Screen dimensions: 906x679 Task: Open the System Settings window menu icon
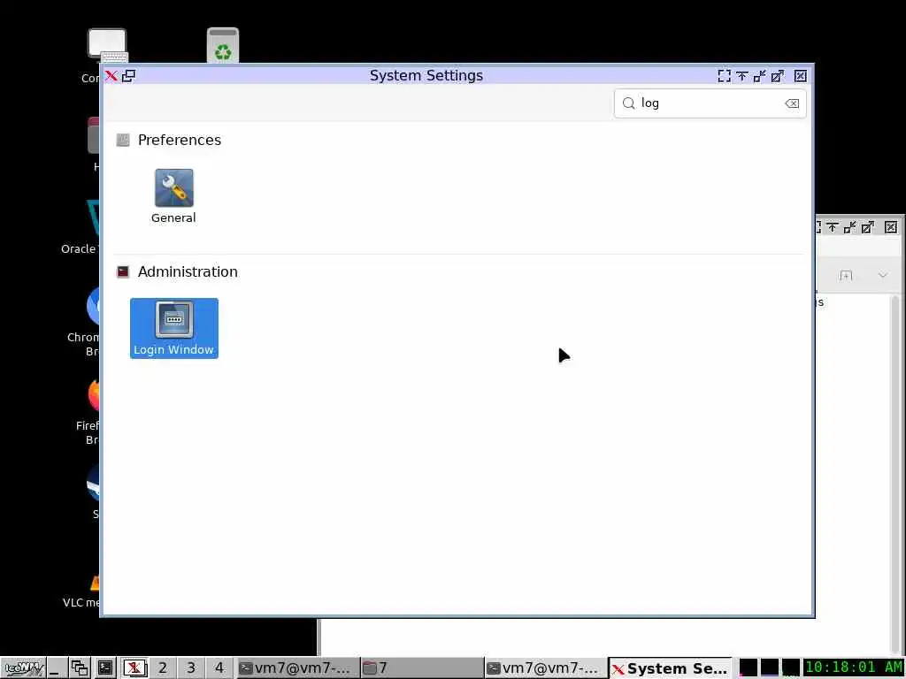pos(111,76)
